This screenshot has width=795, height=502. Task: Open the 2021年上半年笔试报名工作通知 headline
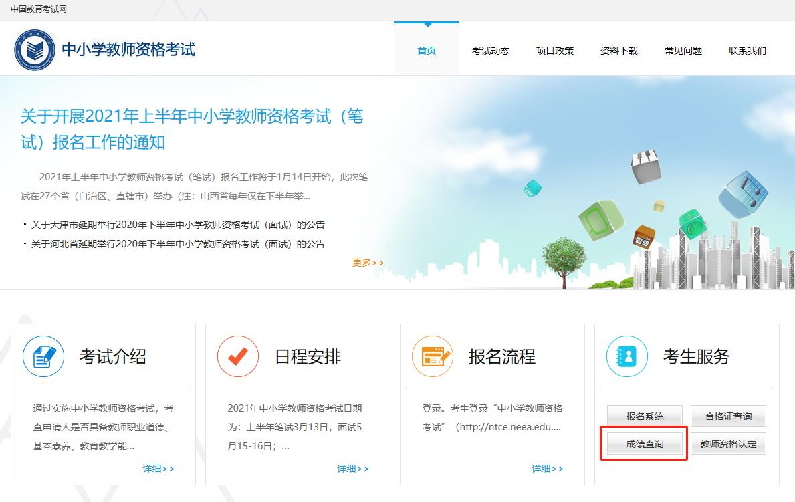[192, 129]
